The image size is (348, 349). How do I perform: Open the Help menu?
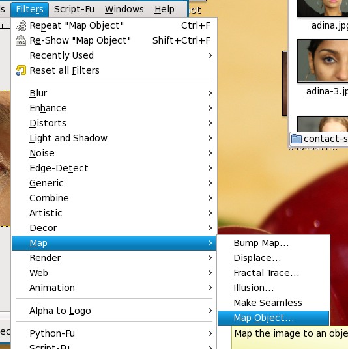tap(165, 9)
